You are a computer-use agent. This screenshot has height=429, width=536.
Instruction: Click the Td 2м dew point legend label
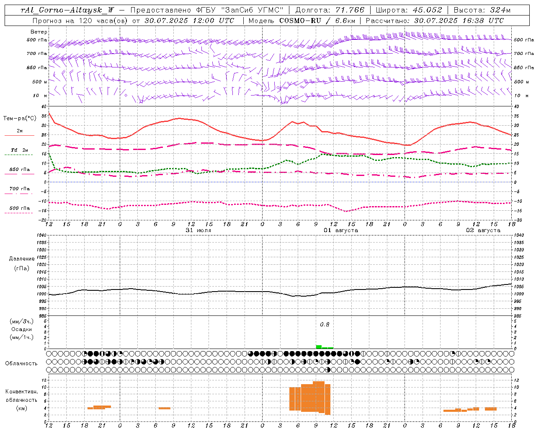19,150
